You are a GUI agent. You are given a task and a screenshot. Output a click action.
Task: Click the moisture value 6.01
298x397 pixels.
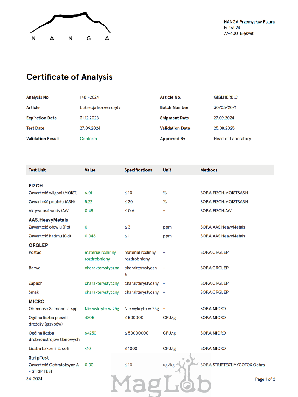[x=89, y=193]
